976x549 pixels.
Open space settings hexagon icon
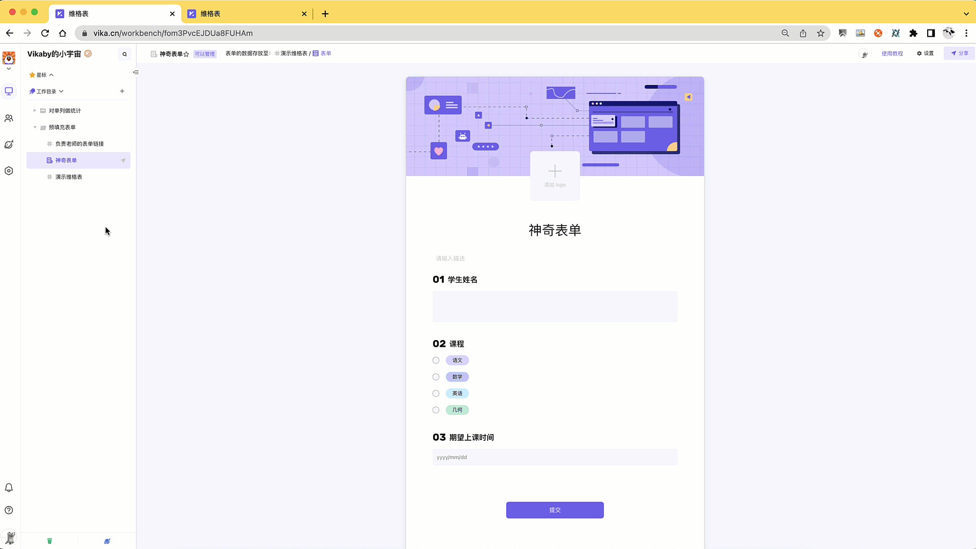click(x=9, y=171)
